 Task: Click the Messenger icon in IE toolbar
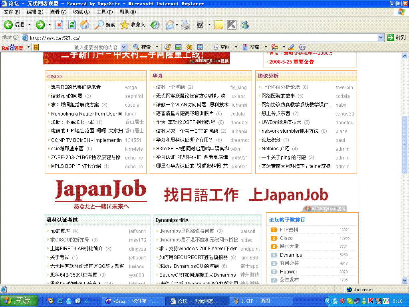244,25
